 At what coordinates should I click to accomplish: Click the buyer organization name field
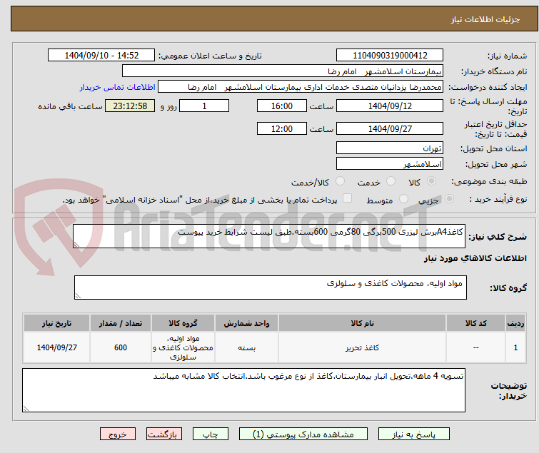pos(283,71)
